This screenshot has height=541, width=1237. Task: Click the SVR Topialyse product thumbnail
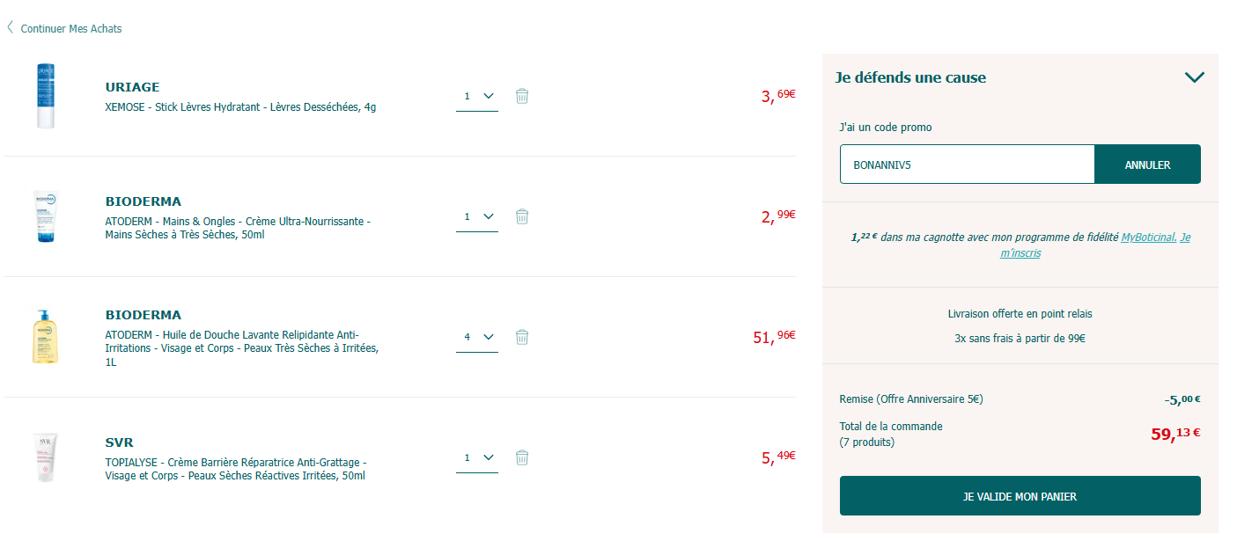point(46,457)
